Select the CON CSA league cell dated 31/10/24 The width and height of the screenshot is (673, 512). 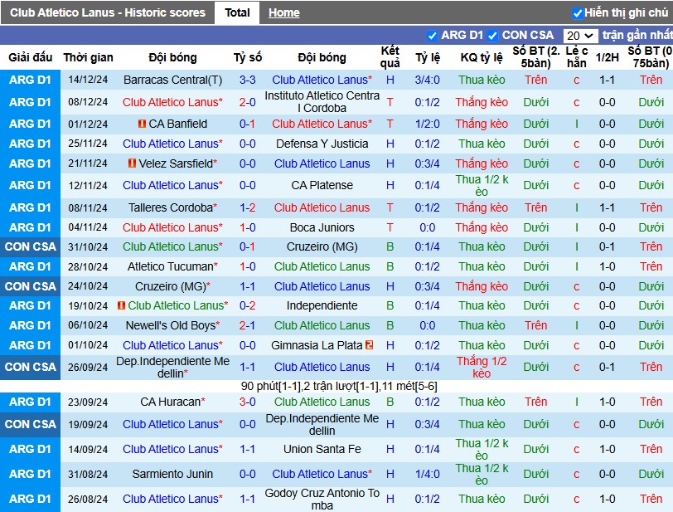coord(30,246)
